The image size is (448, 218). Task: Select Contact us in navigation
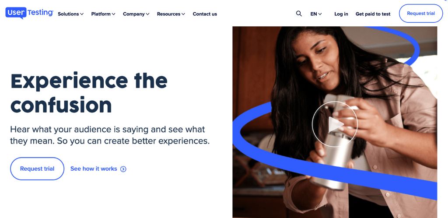(x=205, y=14)
